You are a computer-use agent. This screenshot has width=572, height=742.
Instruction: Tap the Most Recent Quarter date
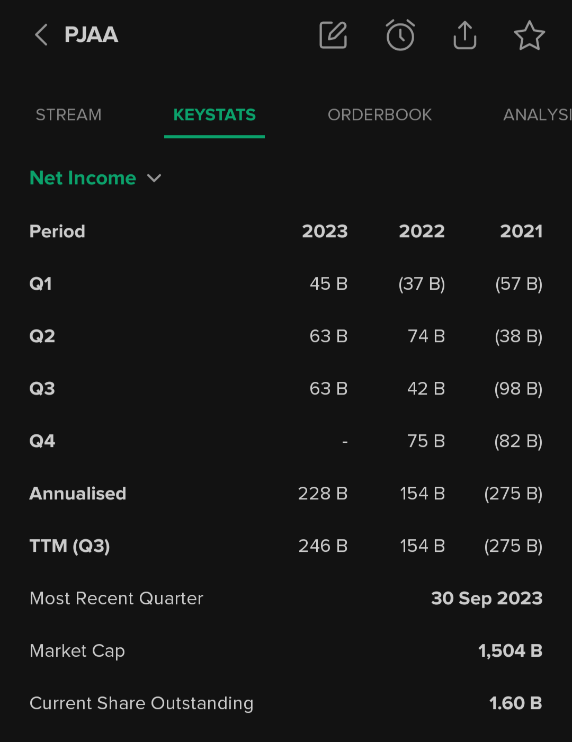pyautogui.click(x=487, y=598)
